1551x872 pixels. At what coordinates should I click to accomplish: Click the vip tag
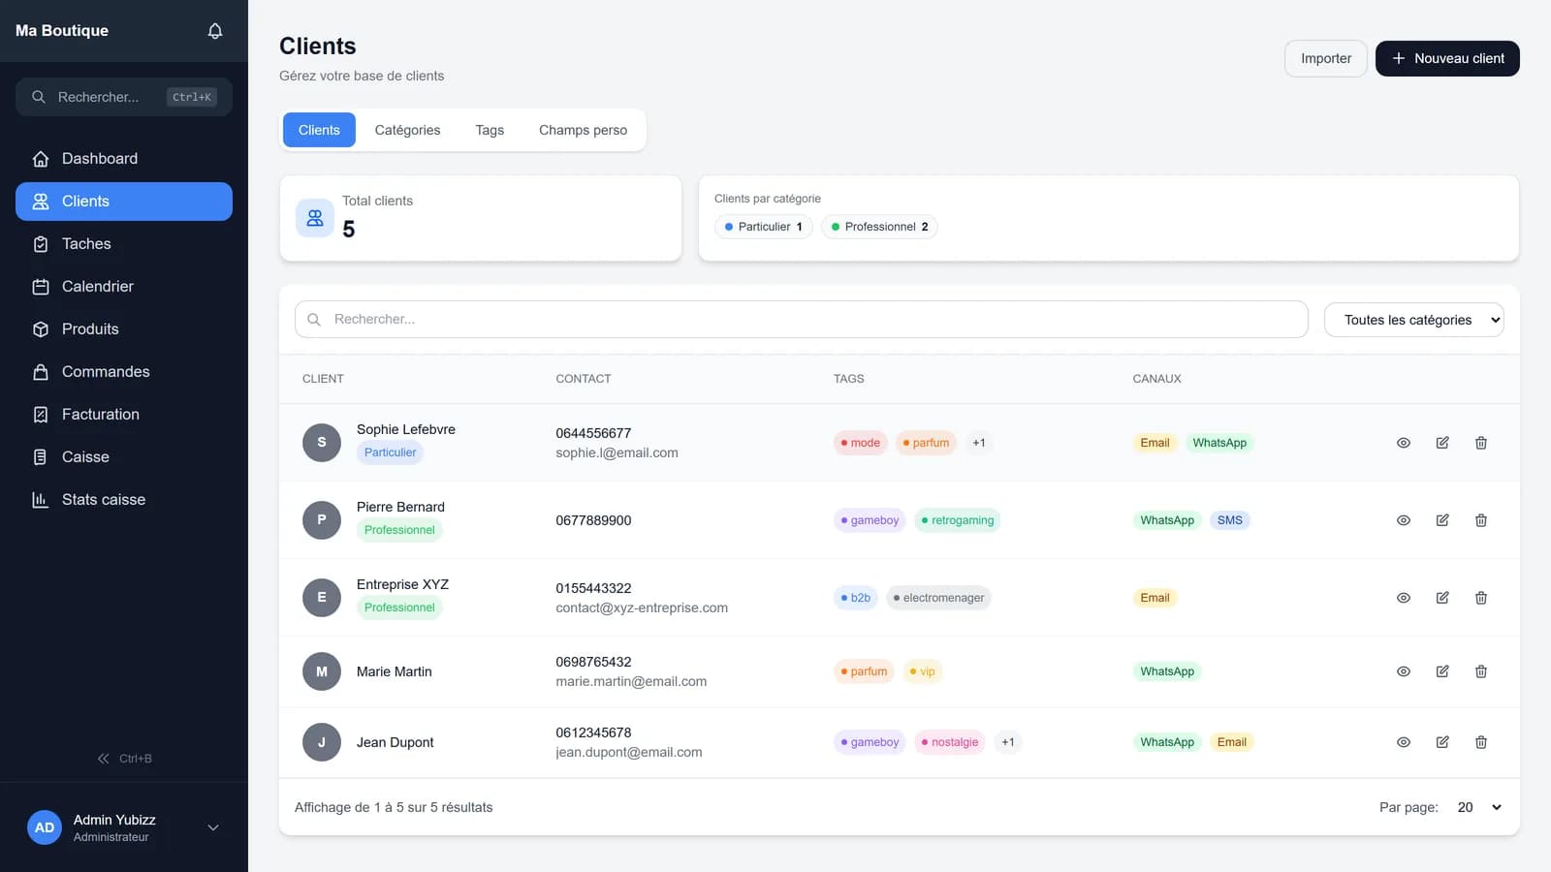pyautogui.click(x=922, y=671)
